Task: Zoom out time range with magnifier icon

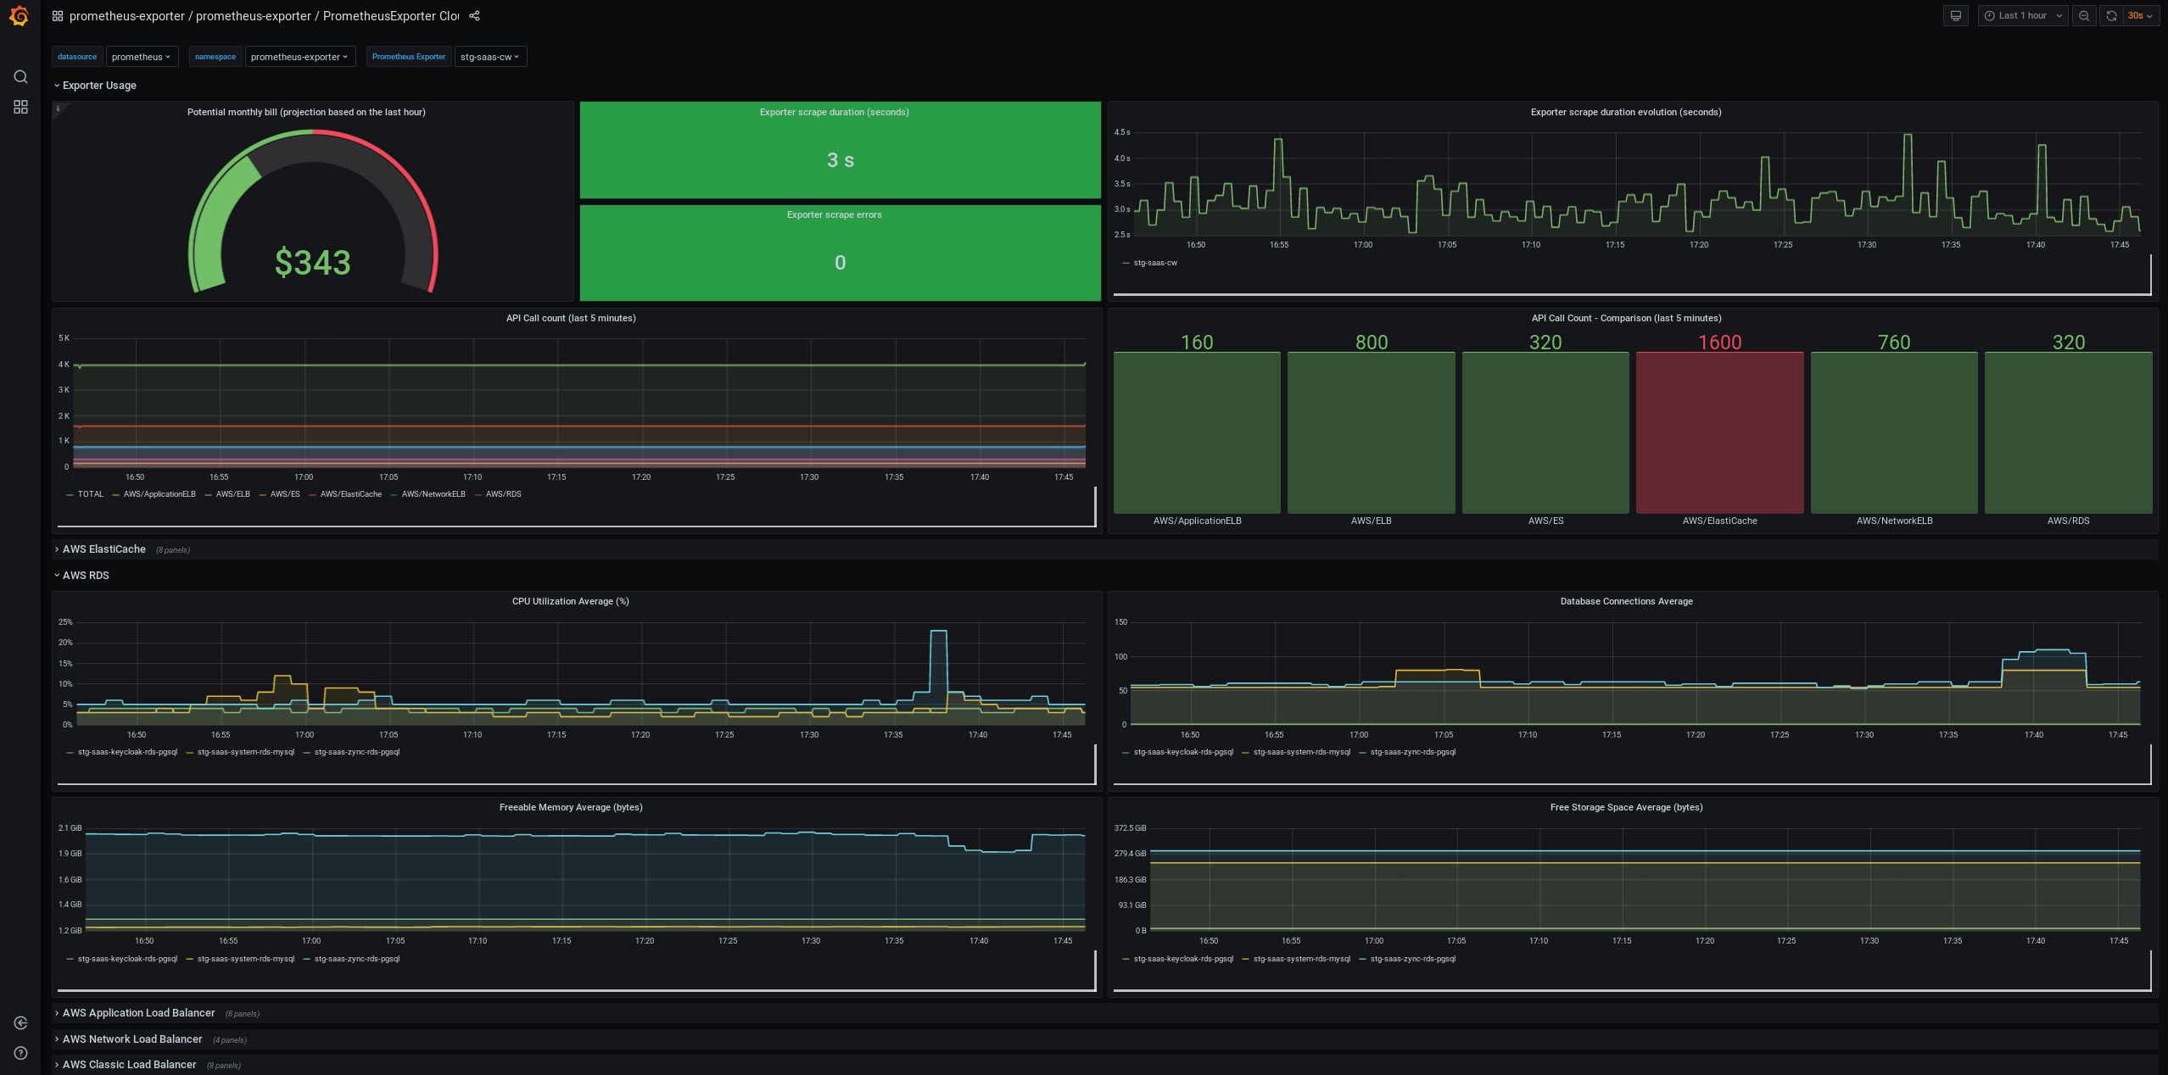Action: coord(2084,16)
